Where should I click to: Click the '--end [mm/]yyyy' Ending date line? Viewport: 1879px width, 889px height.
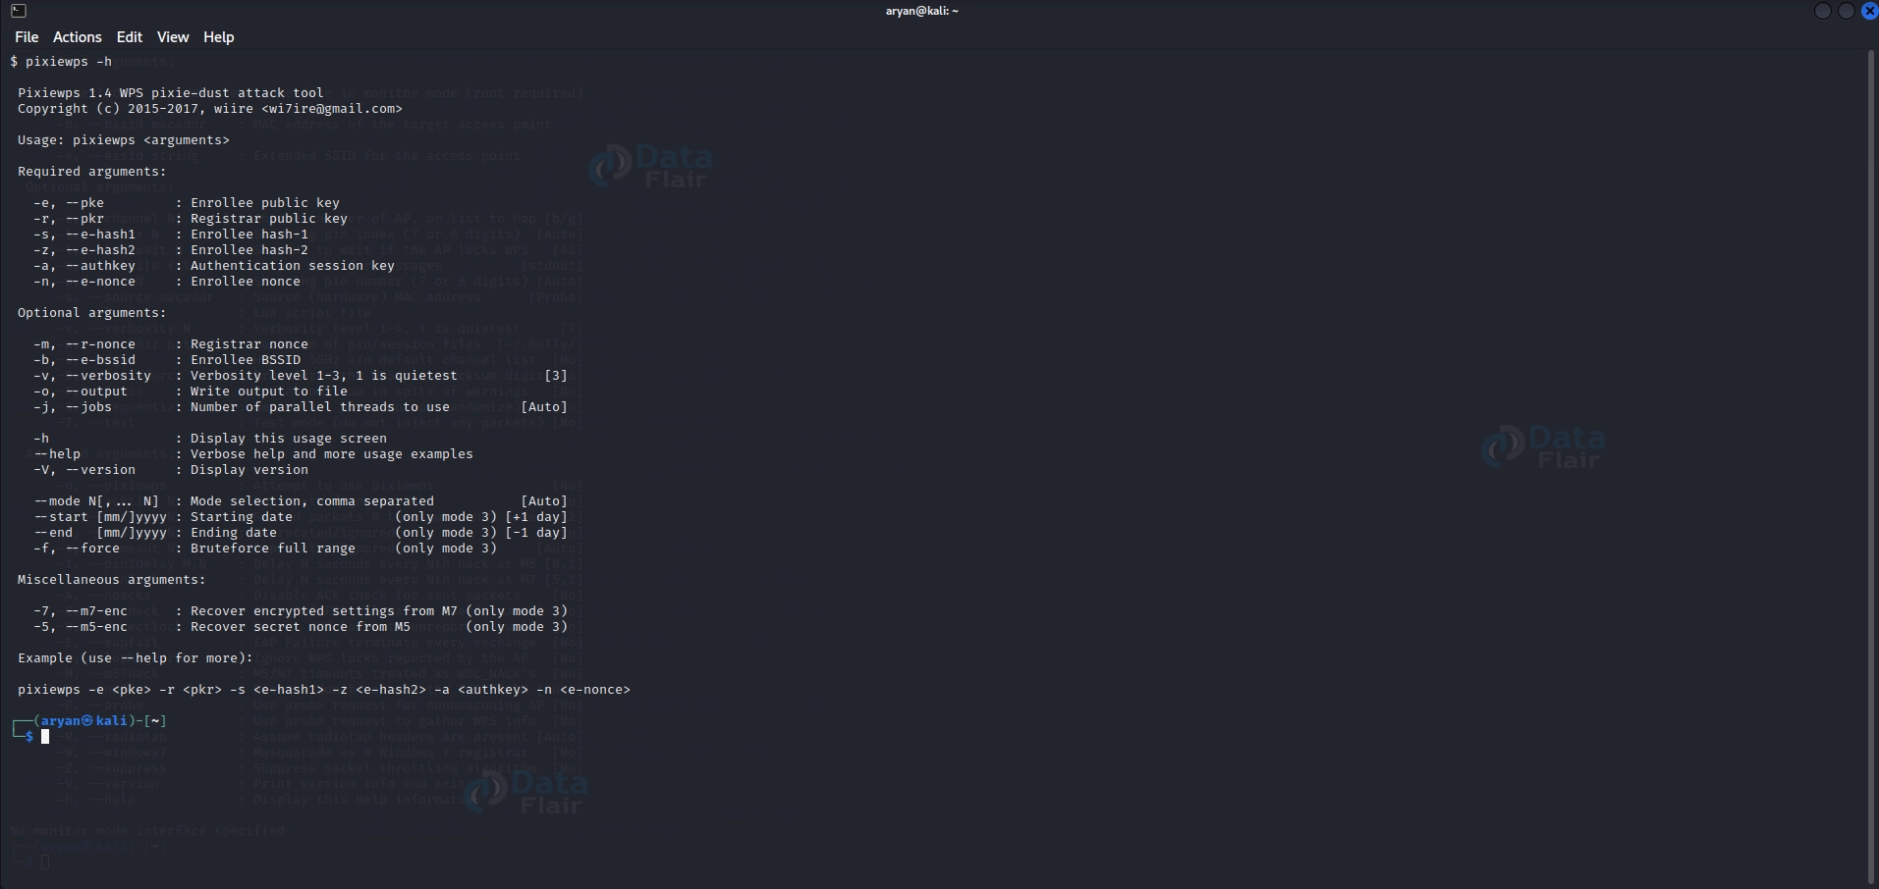(301, 533)
